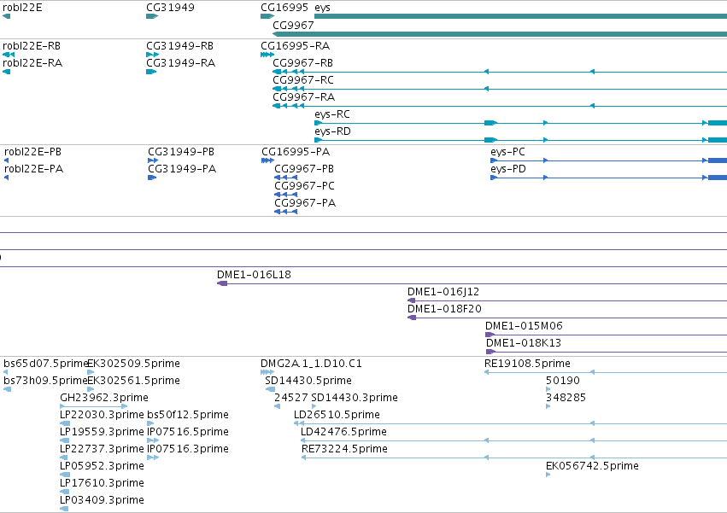Click the robl22E-RB transcript label
727x513 pixels.
[32, 46]
